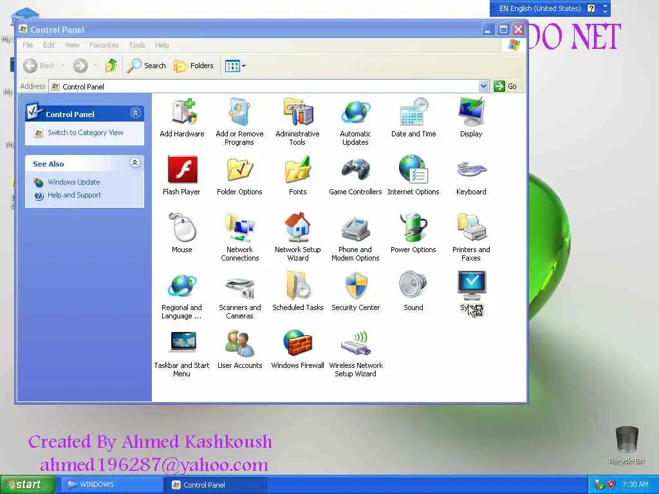Image resolution: width=659 pixels, height=494 pixels.
Task: Open Power Options
Action: (x=413, y=233)
